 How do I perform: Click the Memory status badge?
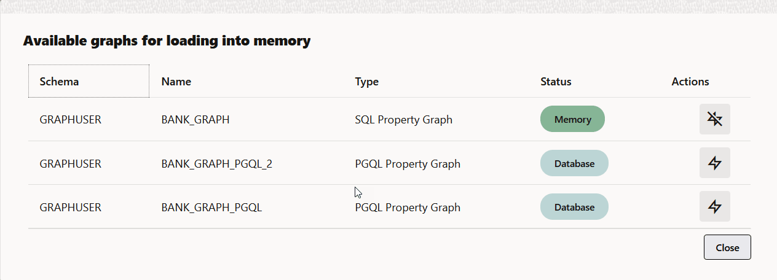[x=572, y=119]
